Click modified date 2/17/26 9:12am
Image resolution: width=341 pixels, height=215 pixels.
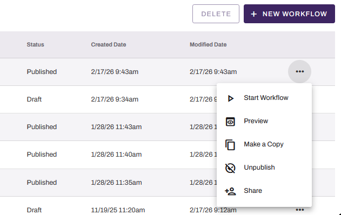click(x=213, y=210)
